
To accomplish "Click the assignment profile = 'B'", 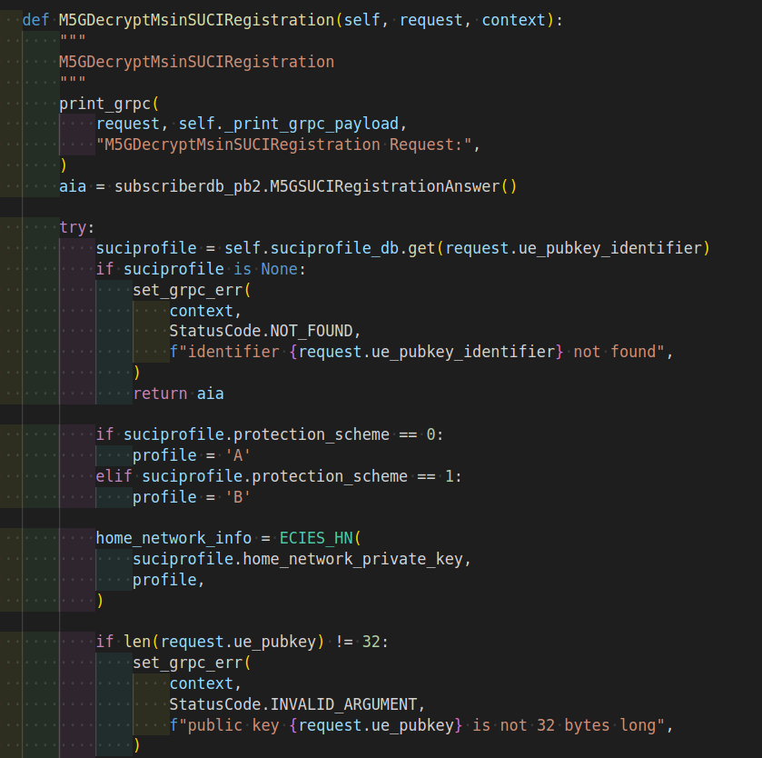I will click(x=192, y=497).
